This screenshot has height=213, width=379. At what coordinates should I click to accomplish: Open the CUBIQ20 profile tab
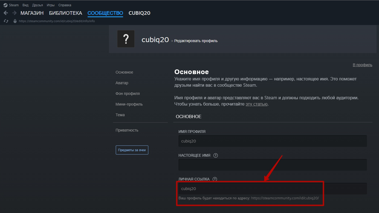point(140,13)
